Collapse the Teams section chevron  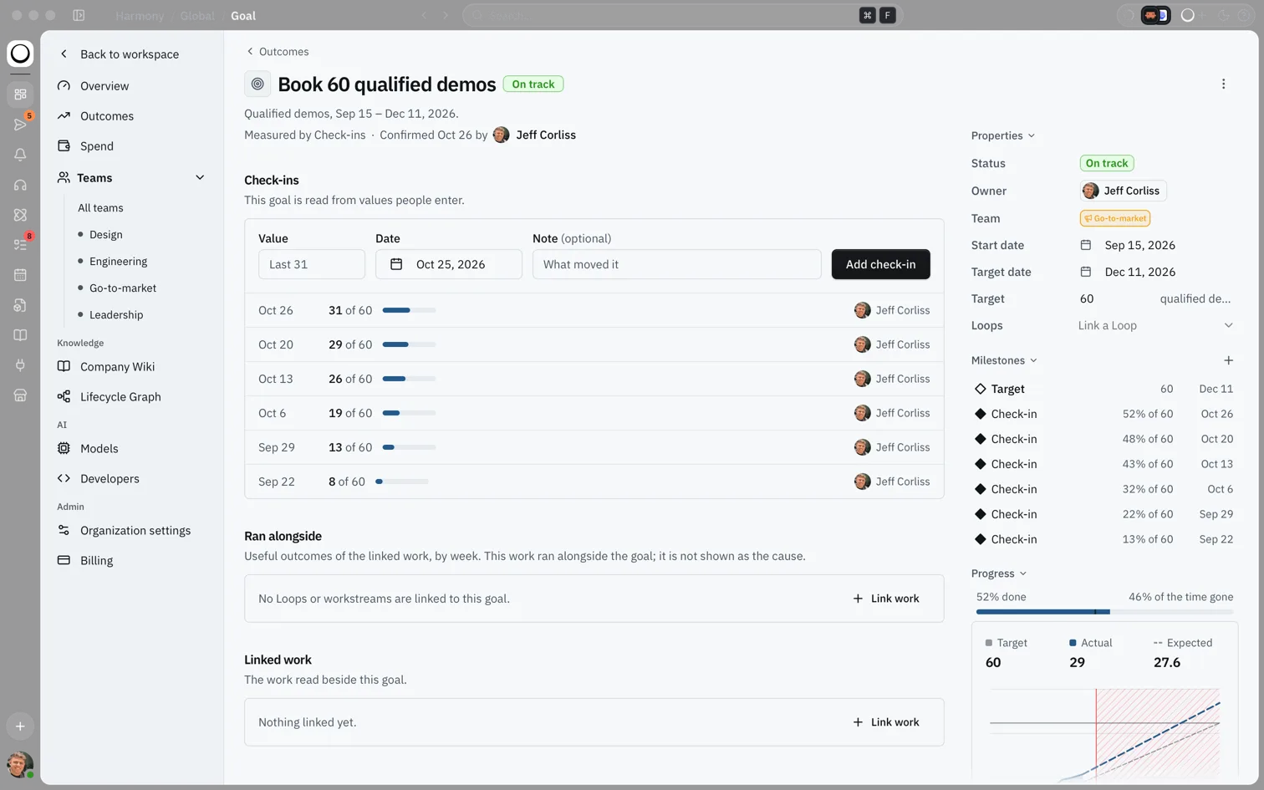pos(200,177)
